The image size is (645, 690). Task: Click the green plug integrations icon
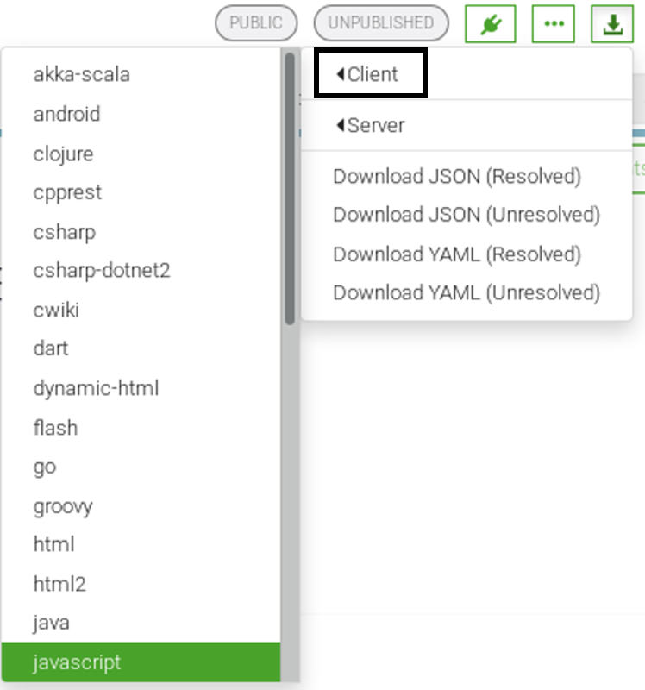[490, 24]
